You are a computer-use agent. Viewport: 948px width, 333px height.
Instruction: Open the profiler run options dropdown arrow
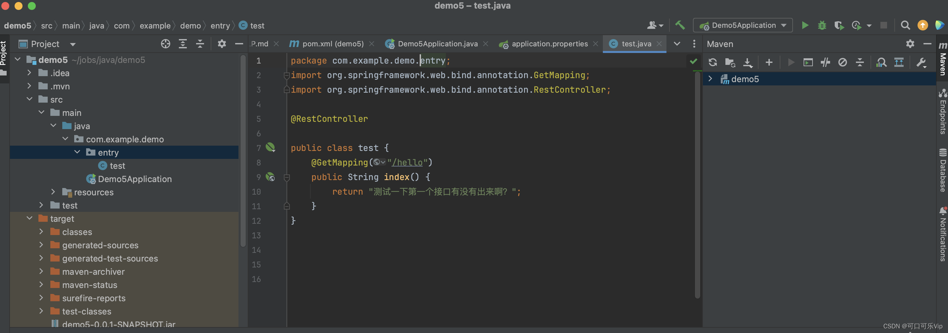coord(869,26)
